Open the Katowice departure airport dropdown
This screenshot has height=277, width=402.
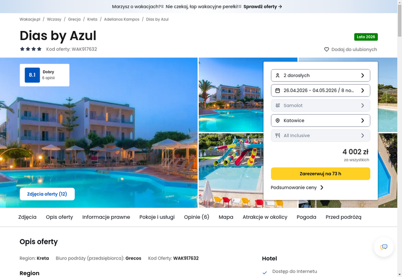321,121
